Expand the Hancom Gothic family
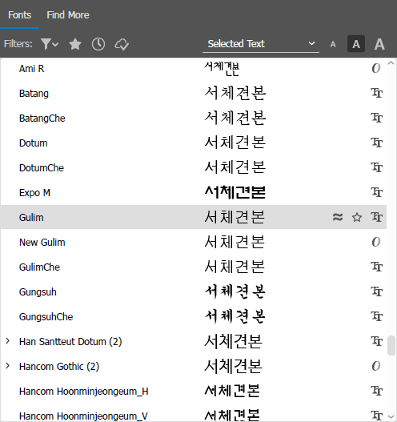Image resolution: width=397 pixels, height=422 pixels. point(7,366)
